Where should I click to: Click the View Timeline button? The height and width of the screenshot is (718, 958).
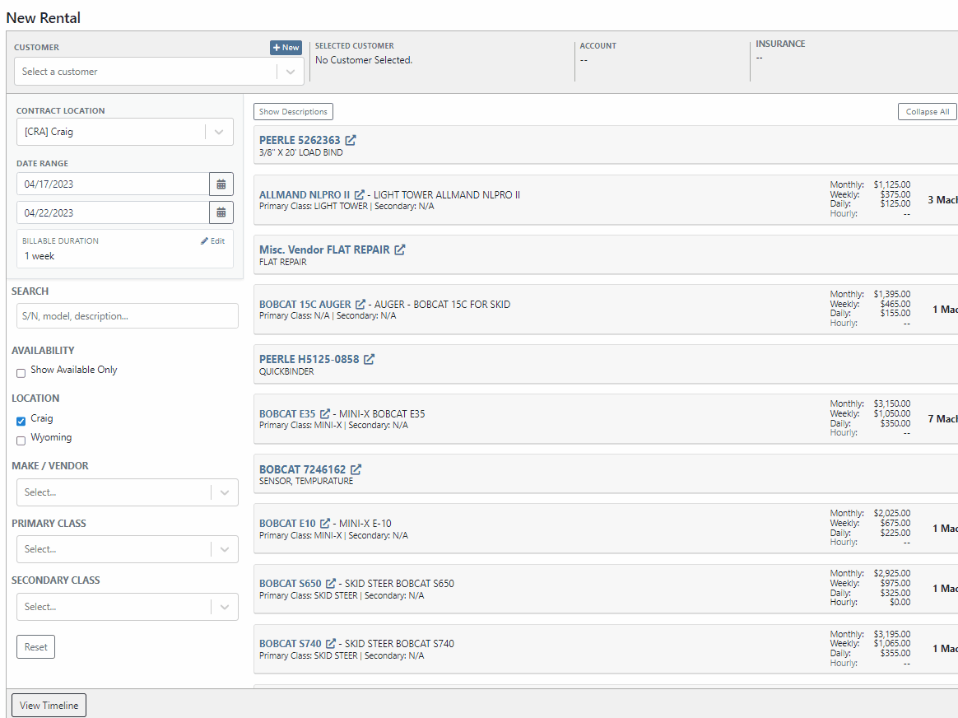(49, 705)
